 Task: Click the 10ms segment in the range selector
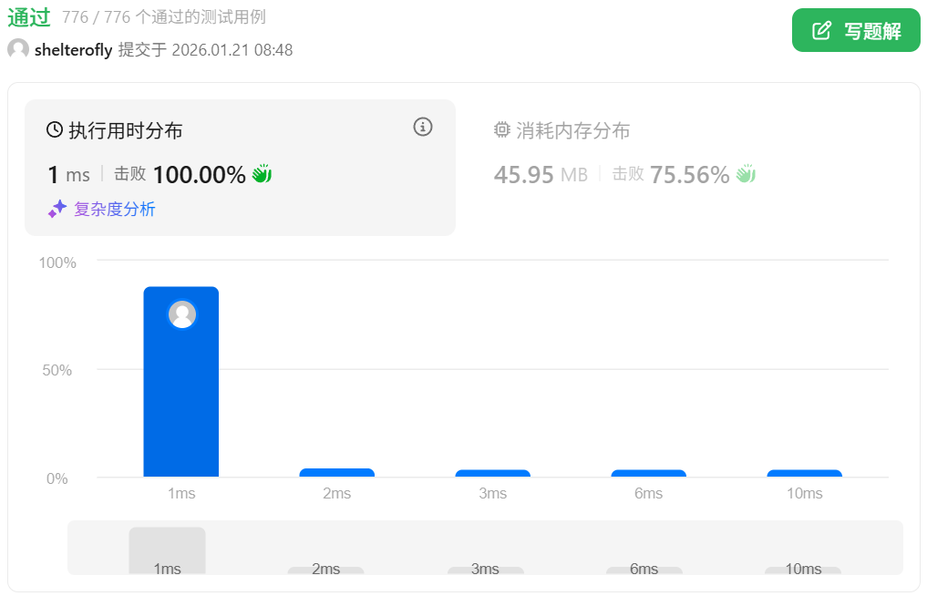[x=803, y=570]
